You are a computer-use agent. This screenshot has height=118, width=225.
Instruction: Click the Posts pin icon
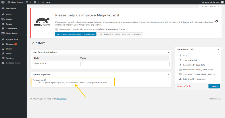(3, 15)
